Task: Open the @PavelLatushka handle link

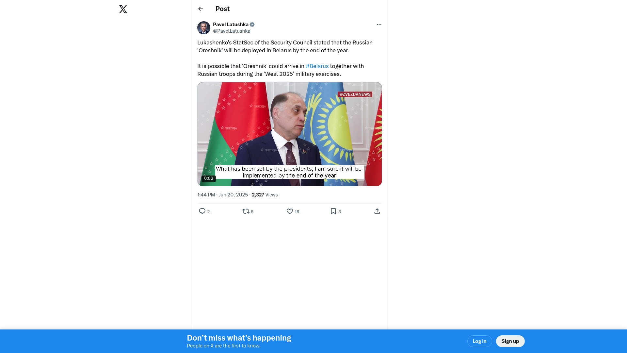Action: click(x=232, y=31)
